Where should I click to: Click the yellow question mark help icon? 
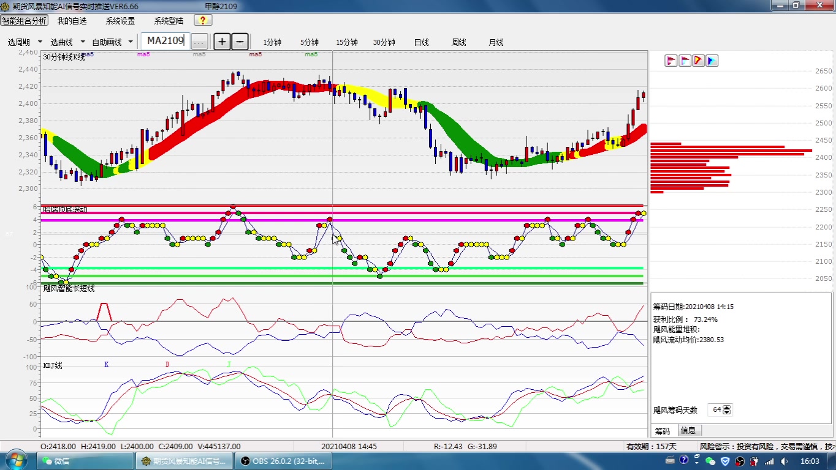pyautogui.click(x=203, y=20)
